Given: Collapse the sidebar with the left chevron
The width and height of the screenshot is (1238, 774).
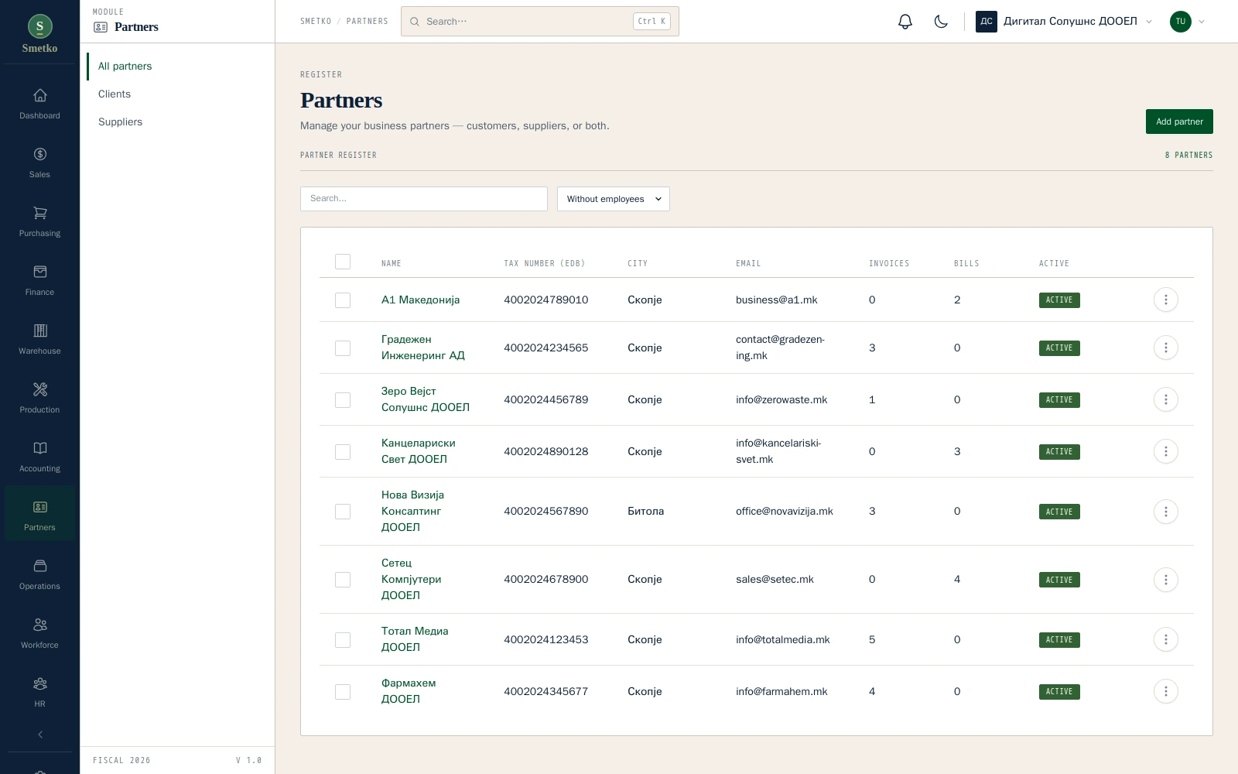Looking at the screenshot, I should 40,735.
